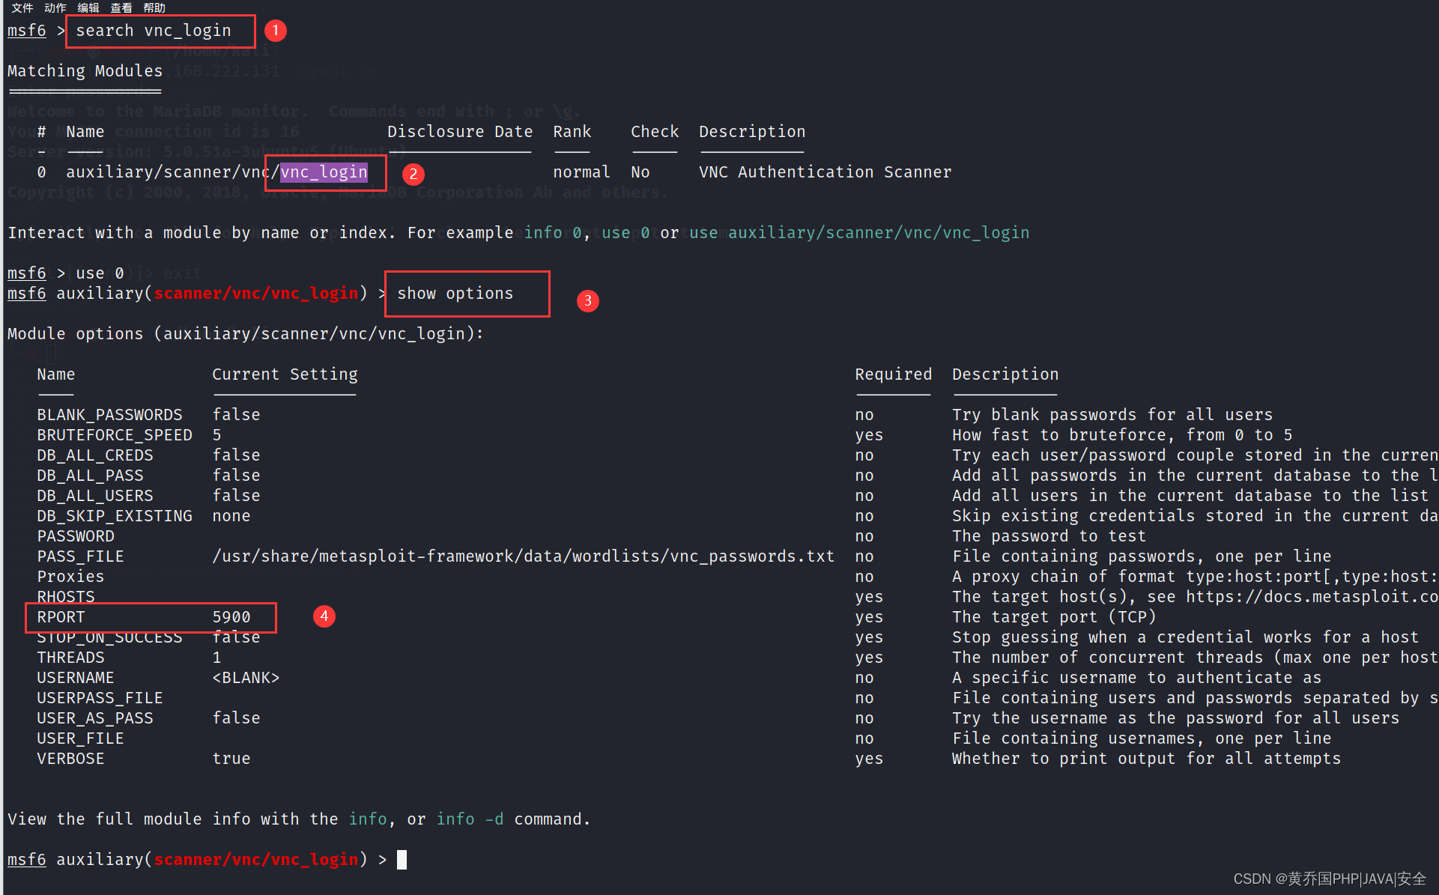Screen dimensions: 1439x895
Task: Click 'Try blank passwords for all users'
Action: [1112, 415]
